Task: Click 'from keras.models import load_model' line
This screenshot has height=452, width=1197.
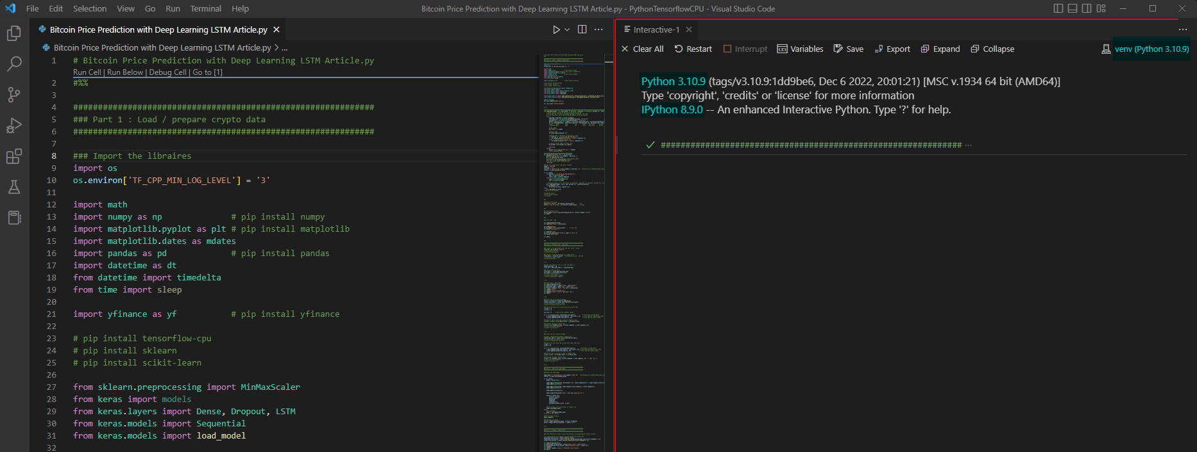Action: [159, 435]
